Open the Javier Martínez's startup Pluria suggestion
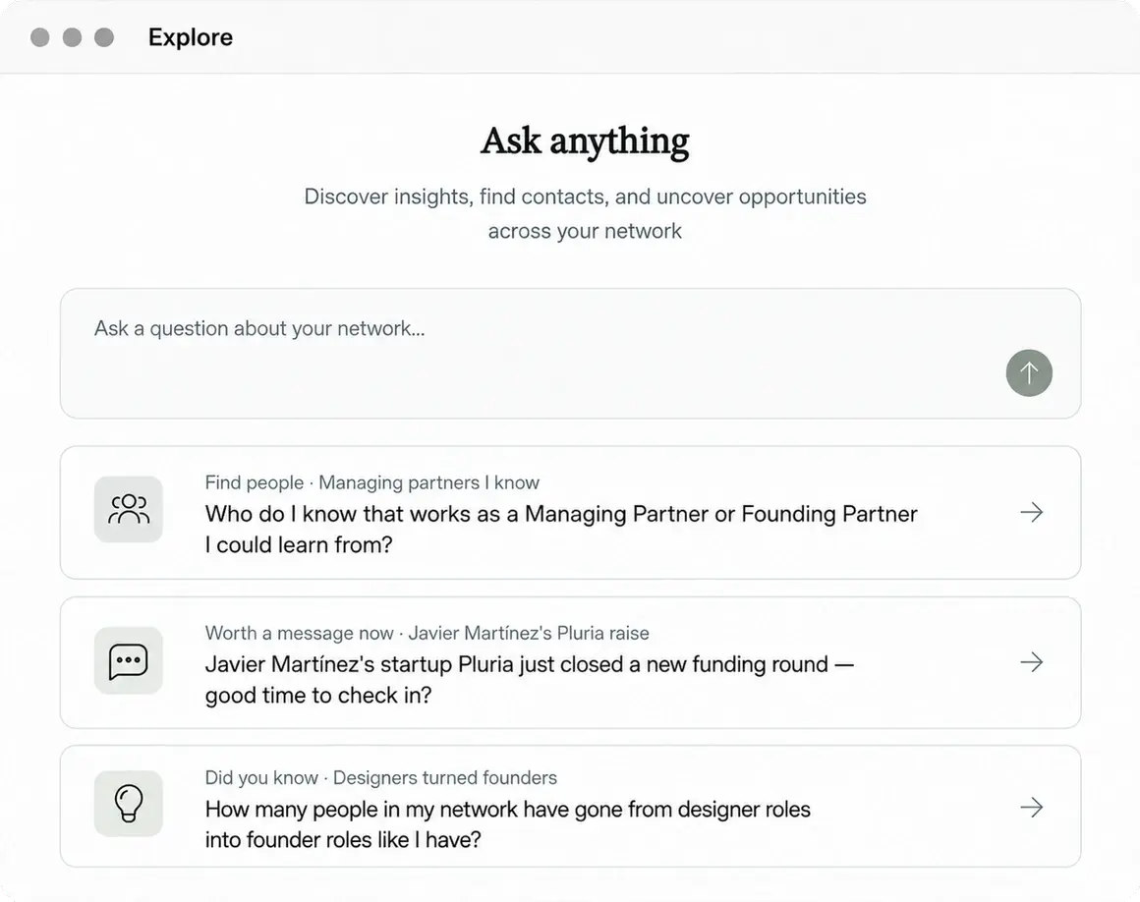The image size is (1140, 902). click(570, 663)
